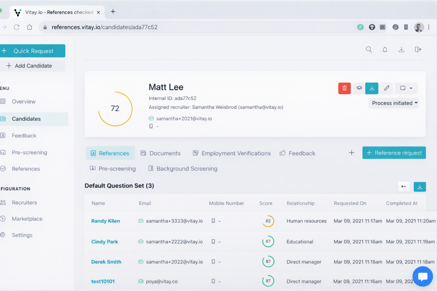This screenshot has height=291, width=437.
Task: Expand the Process initiated status dropdown
Action: [x=393, y=103]
